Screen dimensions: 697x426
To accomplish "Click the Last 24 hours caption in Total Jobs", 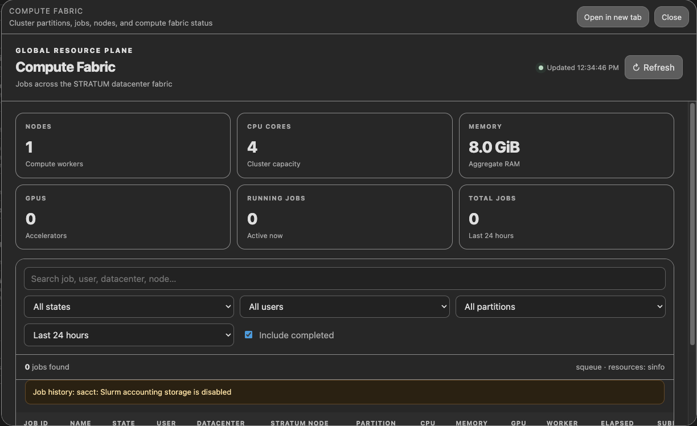I will pos(491,236).
